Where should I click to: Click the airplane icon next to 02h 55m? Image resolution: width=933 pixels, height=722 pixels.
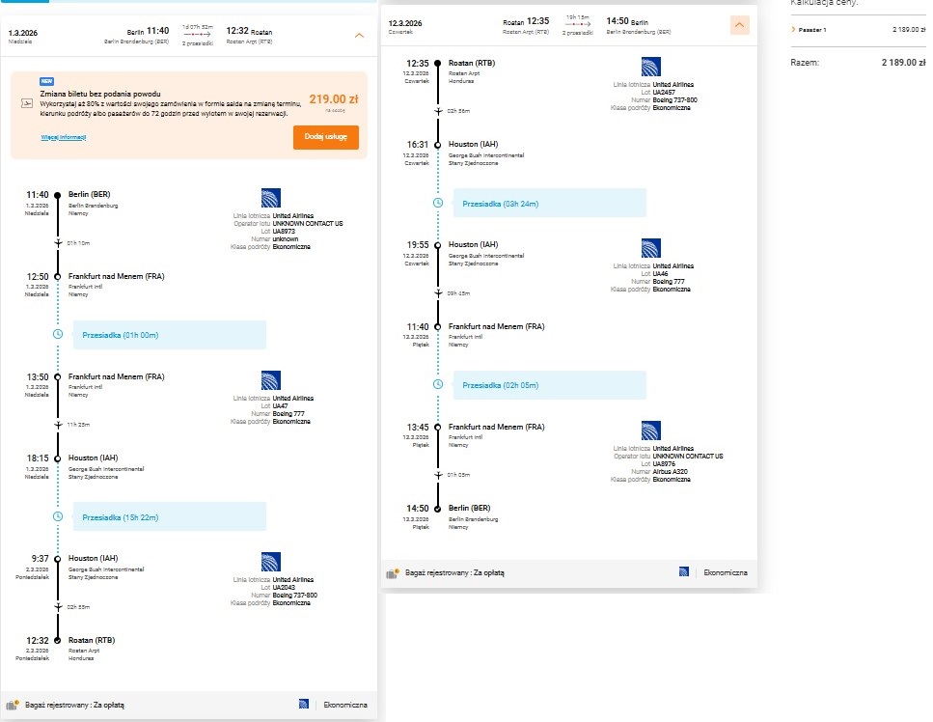58,607
